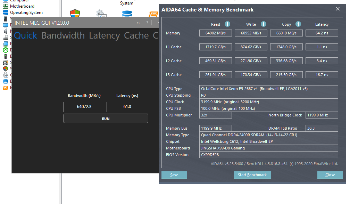Screen dimensions: 350x204
Task: Click the green motherboard icon in the sidebar
Action: point(5,6)
